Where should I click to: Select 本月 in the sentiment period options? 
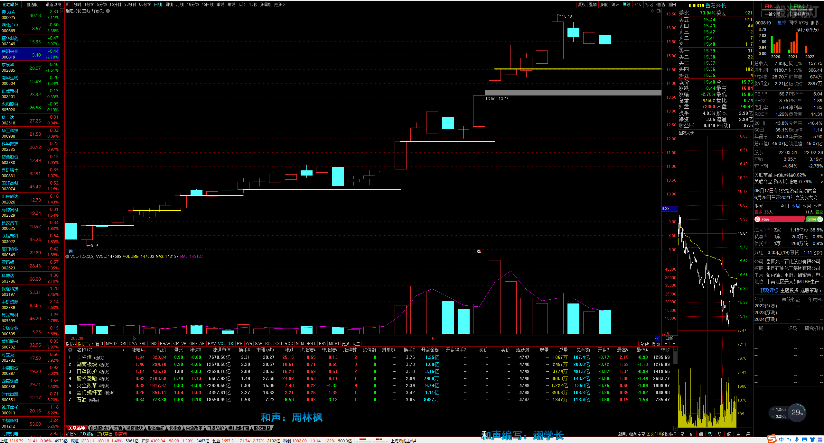tap(807, 206)
